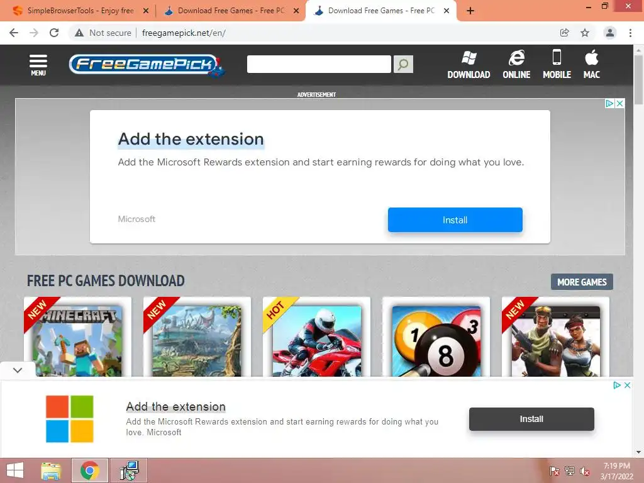Click the Chrome taskbar icon
Screen dimensions: 644x483
[89, 470]
